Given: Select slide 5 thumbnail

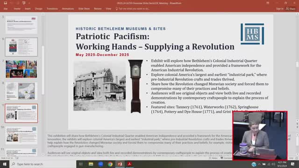Looking at the screenshot, I should (21, 25).
